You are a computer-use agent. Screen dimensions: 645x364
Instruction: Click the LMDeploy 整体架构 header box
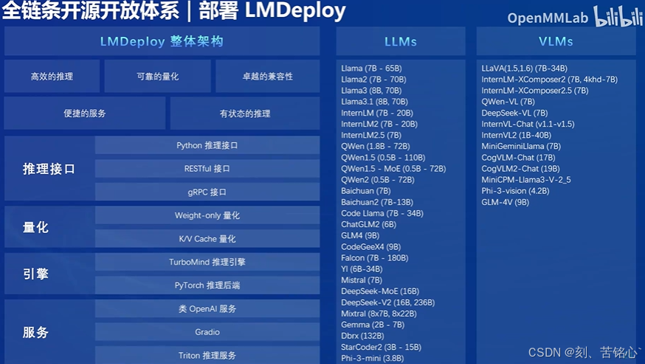pos(162,41)
